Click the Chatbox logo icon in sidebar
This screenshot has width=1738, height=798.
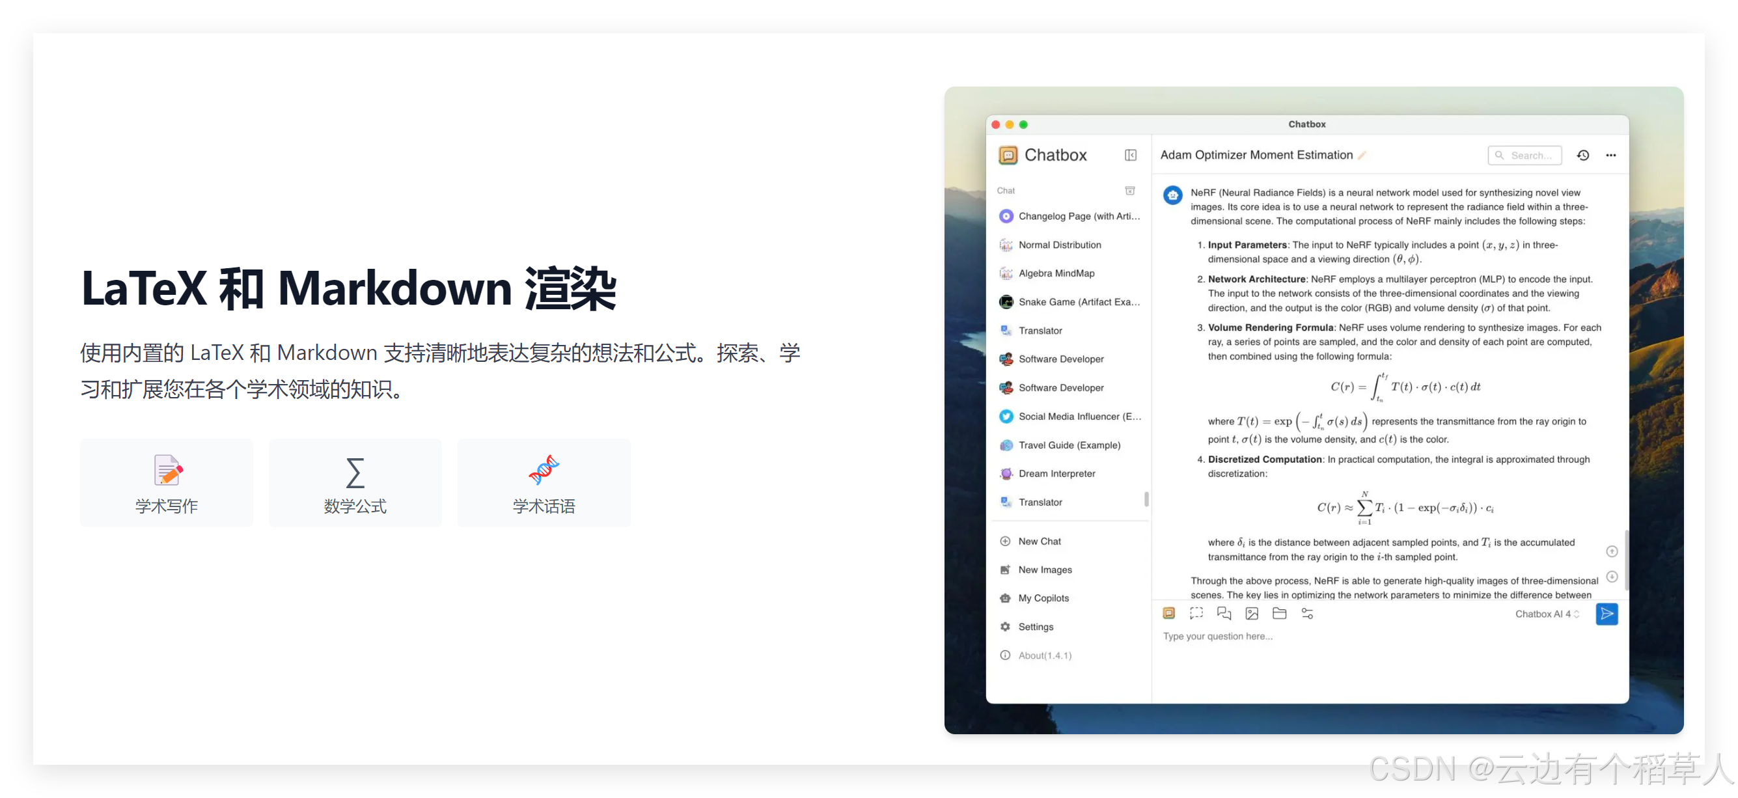click(1007, 155)
